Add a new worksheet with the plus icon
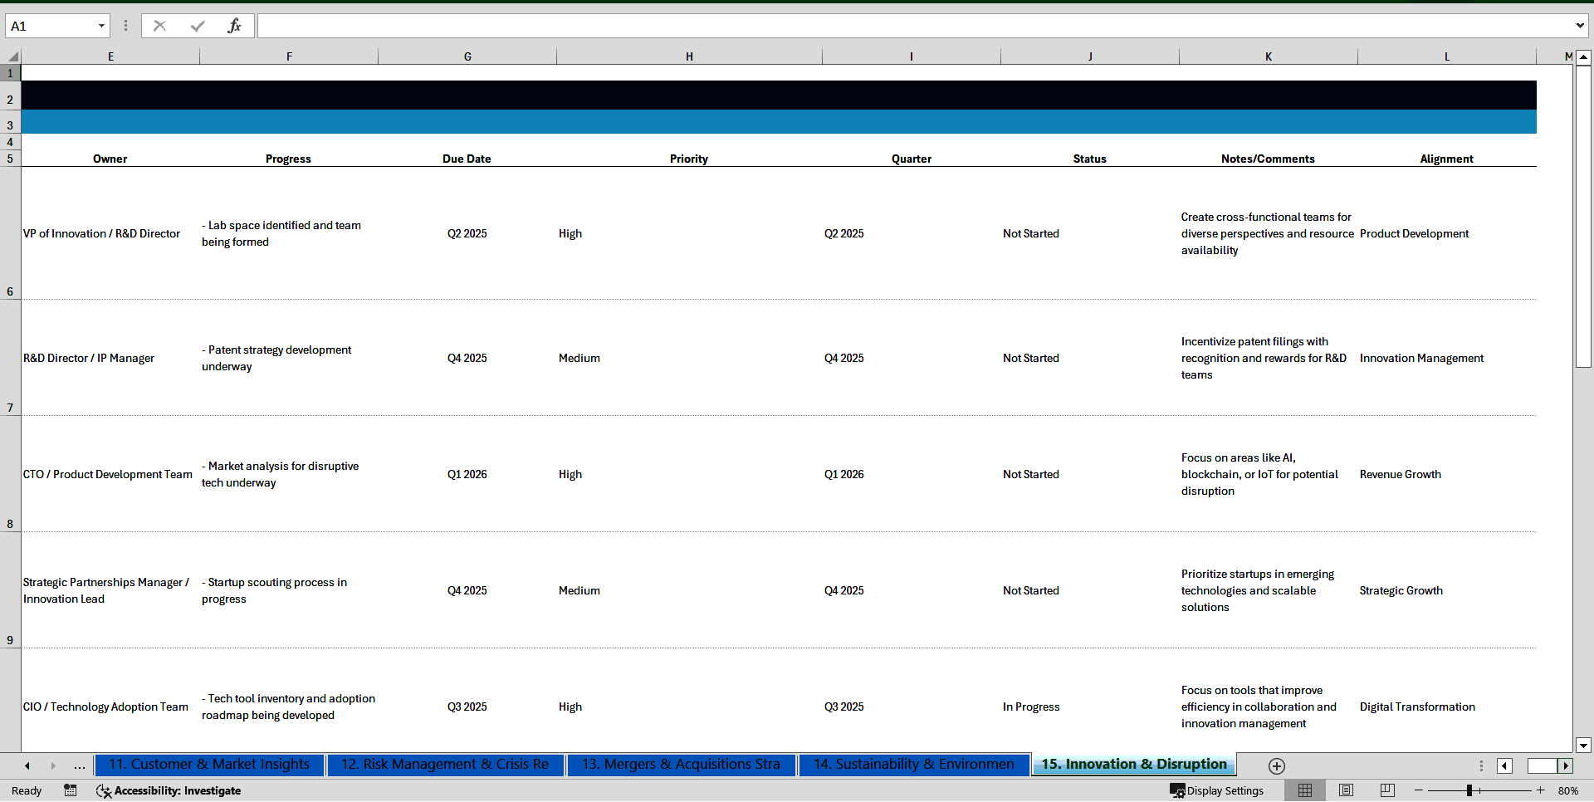This screenshot has height=802, width=1594. tap(1277, 765)
